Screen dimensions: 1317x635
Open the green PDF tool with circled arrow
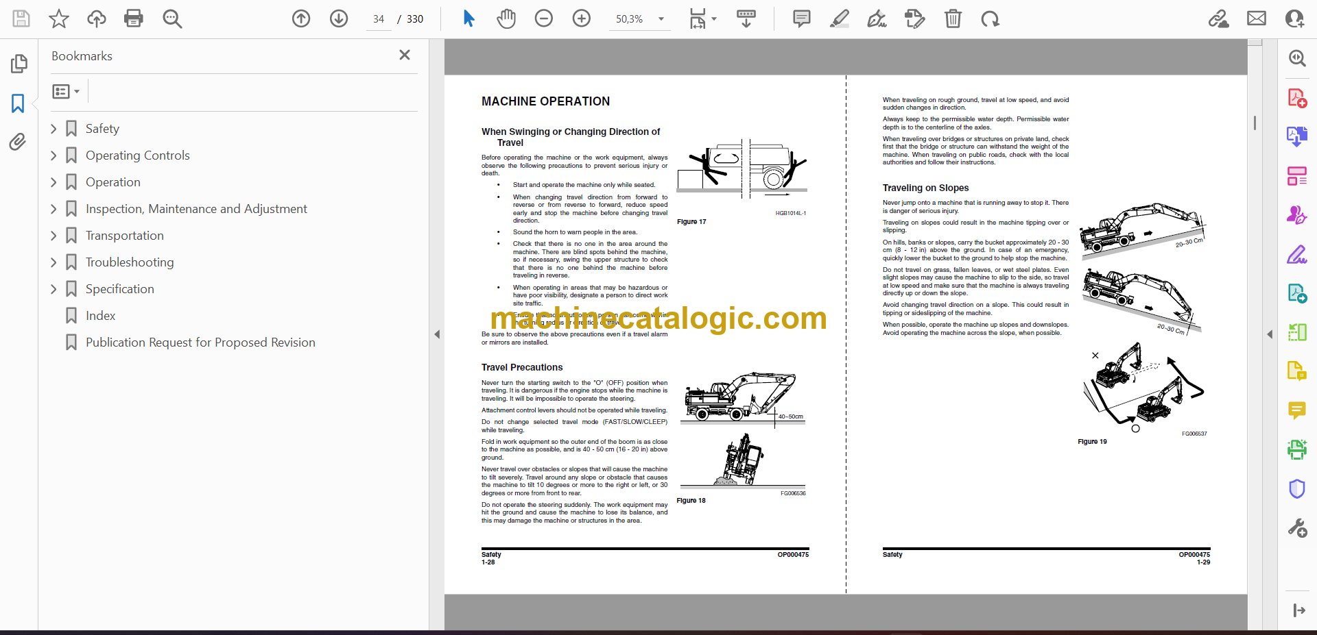1296,293
